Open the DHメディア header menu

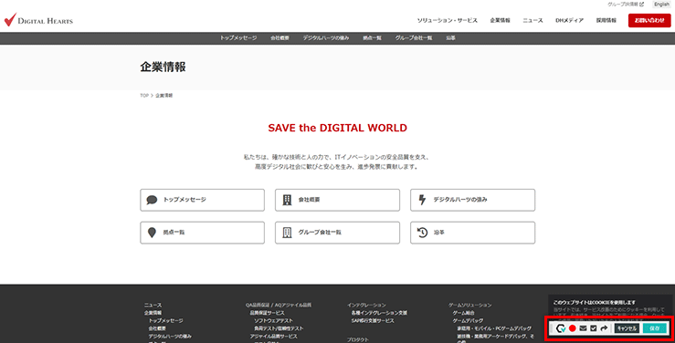click(x=569, y=20)
